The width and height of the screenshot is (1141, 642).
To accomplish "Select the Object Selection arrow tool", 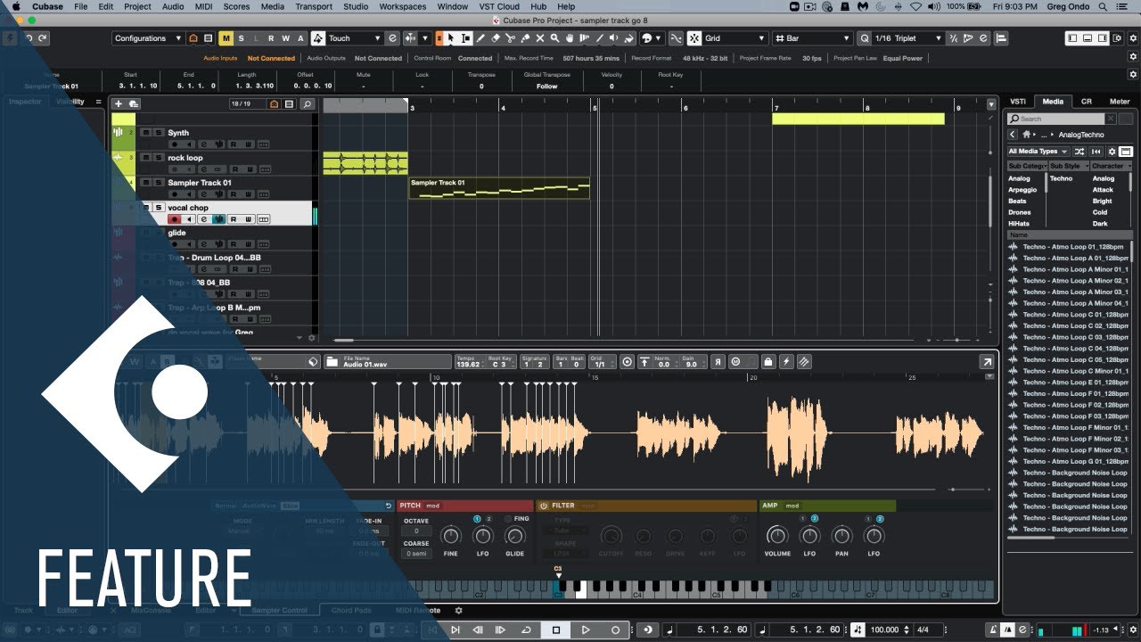I will (451, 38).
